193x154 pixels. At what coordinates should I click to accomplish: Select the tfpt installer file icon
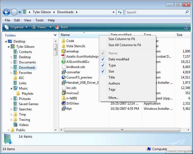[x=63, y=109]
